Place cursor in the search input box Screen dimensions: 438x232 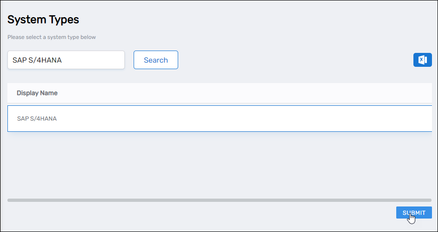pos(66,60)
